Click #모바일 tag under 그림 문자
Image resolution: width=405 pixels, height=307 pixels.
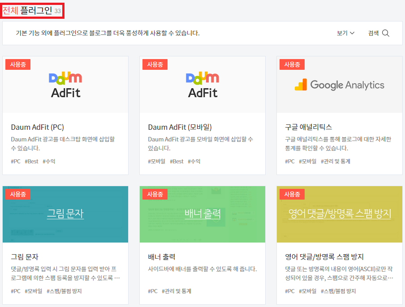pos(34,291)
